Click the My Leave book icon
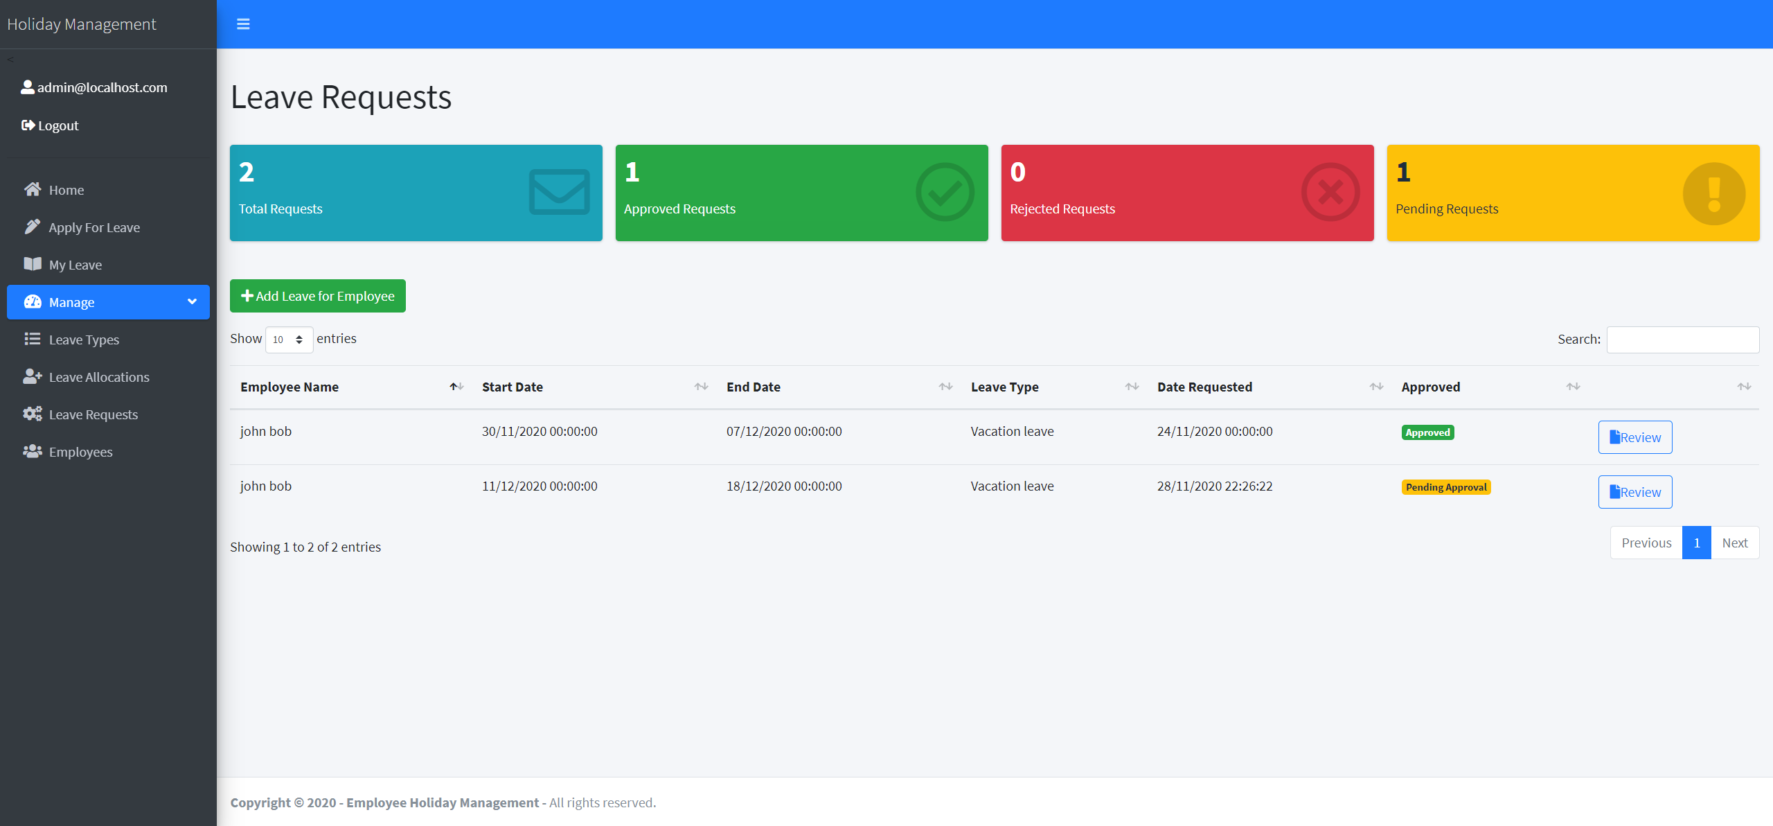Screen dimensions: 1773x826 pyautogui.click(x=33, y=264)
